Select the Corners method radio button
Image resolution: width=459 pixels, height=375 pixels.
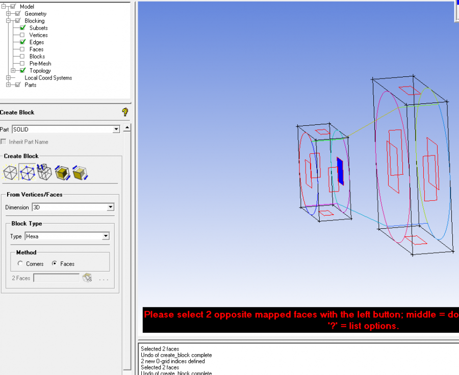(x=20, y=263)
